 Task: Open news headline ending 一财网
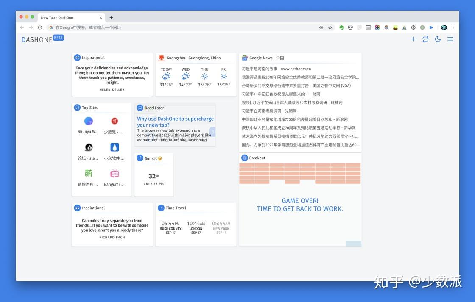click(x=281, y=94)
